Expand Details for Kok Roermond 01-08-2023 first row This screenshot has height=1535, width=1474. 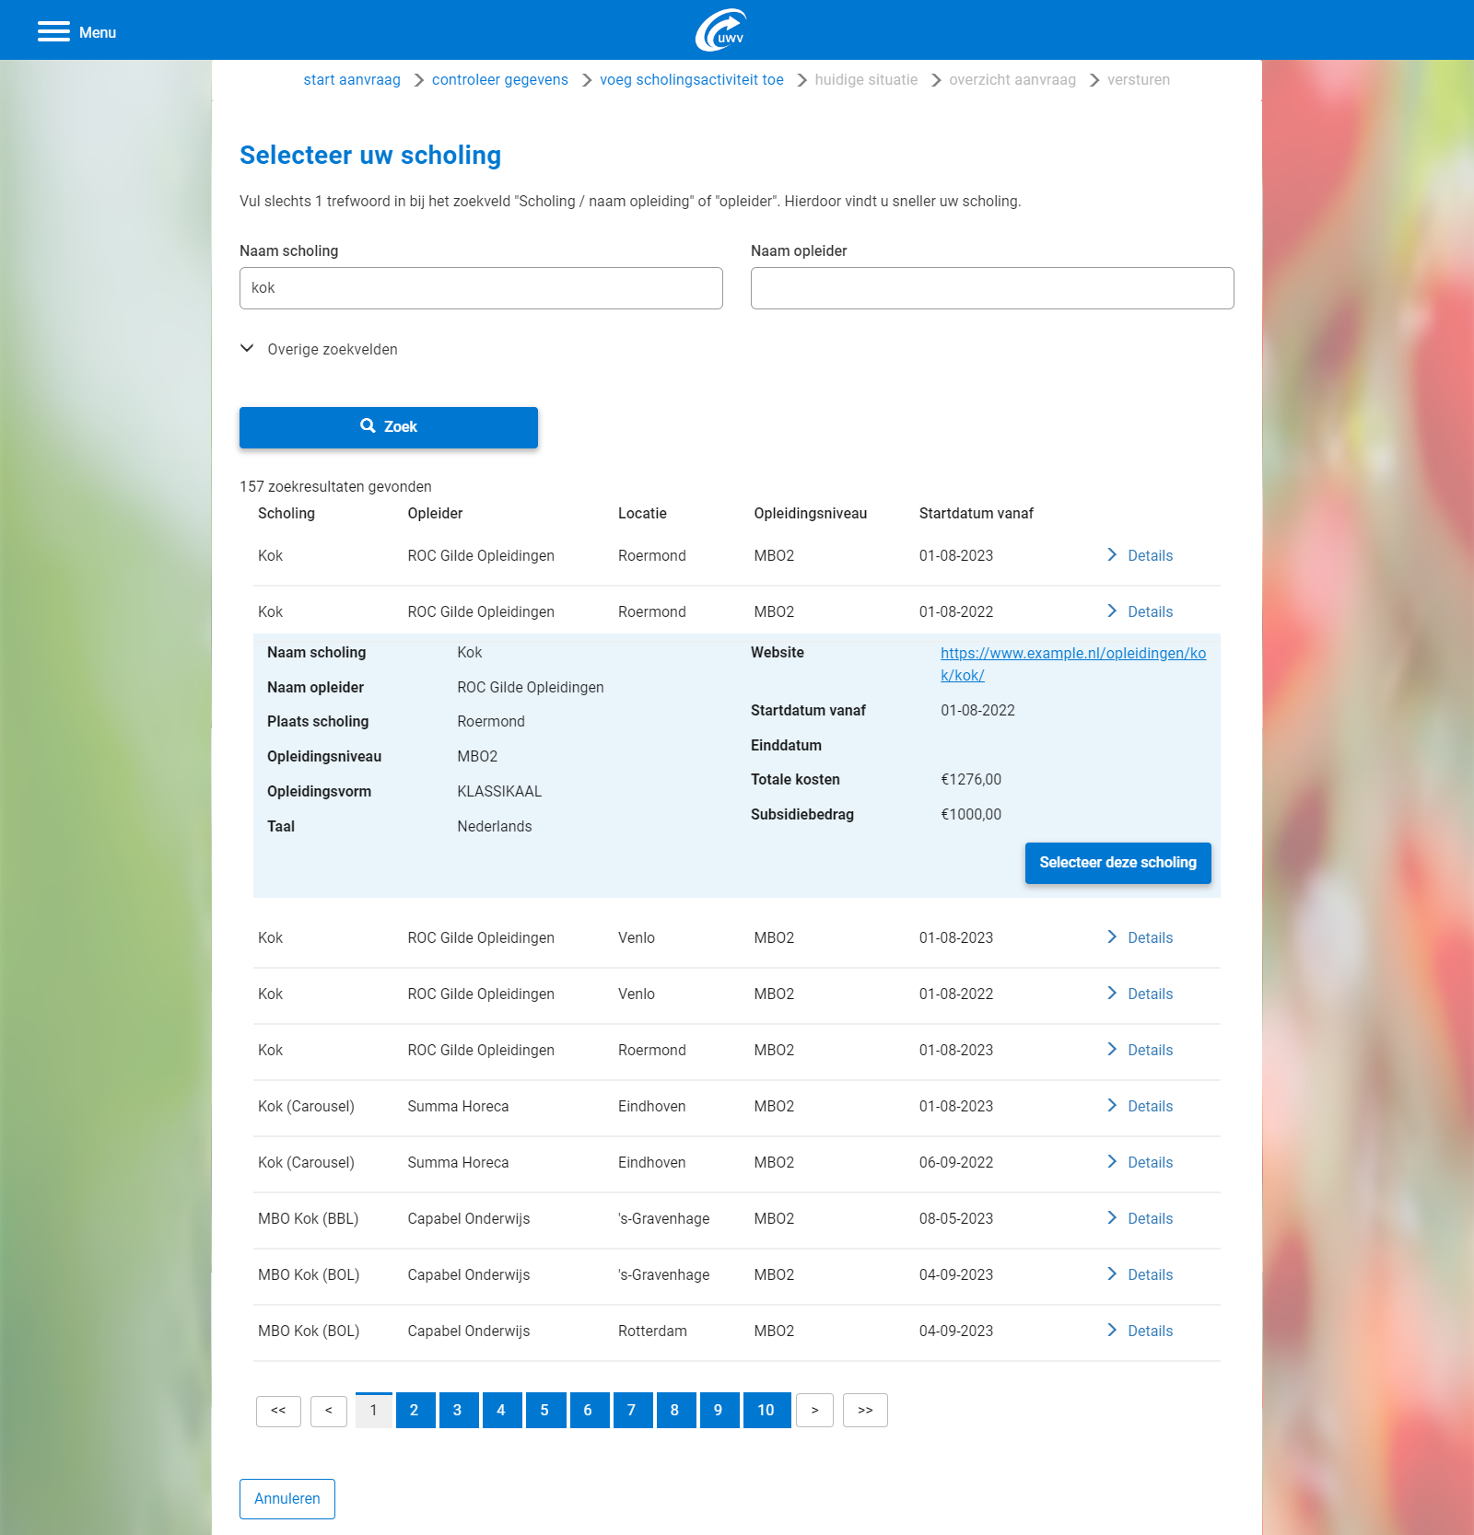[1140, 555]
